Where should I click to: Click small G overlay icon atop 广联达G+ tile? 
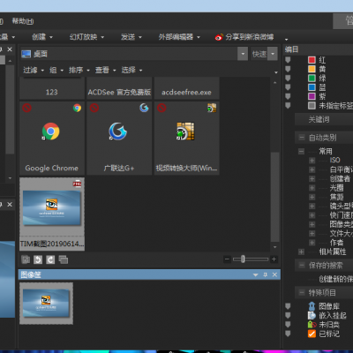144,108
